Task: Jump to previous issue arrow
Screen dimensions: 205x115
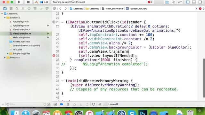Action: point(197,9)
